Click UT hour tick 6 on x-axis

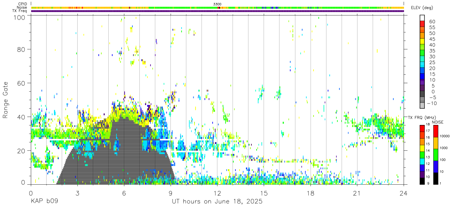[124, 193]
